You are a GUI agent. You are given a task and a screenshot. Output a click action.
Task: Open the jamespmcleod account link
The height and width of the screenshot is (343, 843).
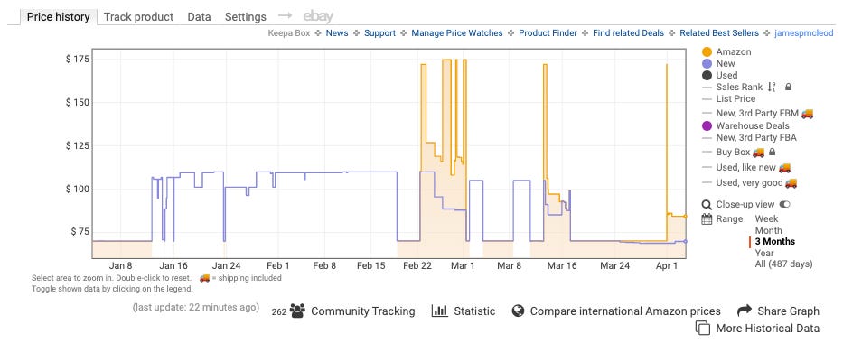tap(804, 33)
